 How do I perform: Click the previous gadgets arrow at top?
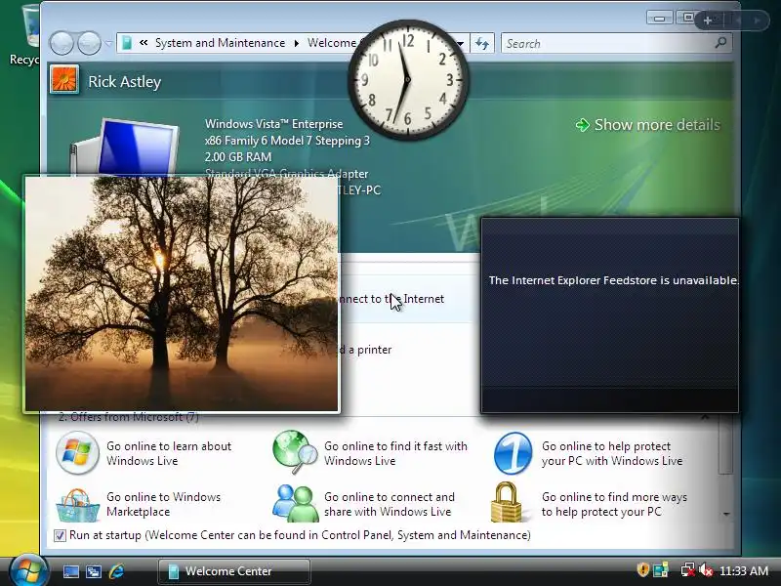point(738,21)
